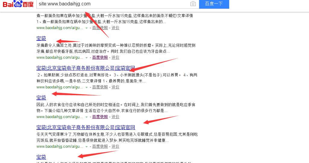
Task: Expand the dropdown arrow beside the URL under the 煮一般面条 snippet
Action: pos(86,28)
